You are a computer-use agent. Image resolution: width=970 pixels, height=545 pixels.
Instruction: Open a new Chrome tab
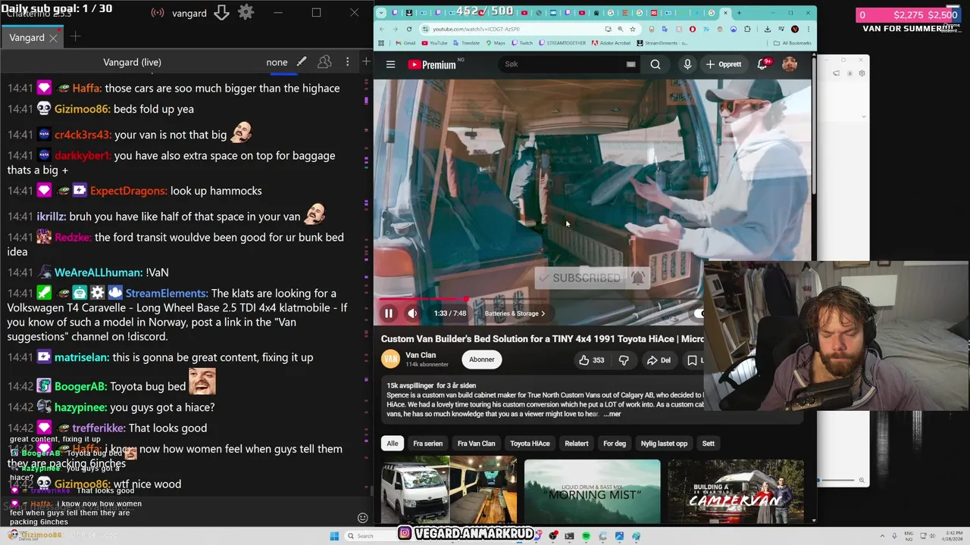click(x=739, y=13)
